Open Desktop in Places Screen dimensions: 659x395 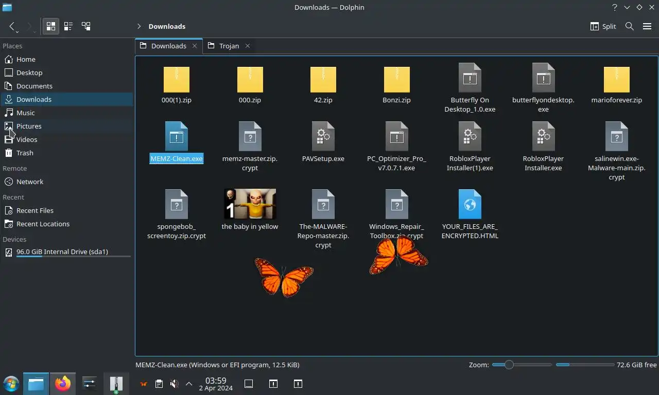coord(67,73)
